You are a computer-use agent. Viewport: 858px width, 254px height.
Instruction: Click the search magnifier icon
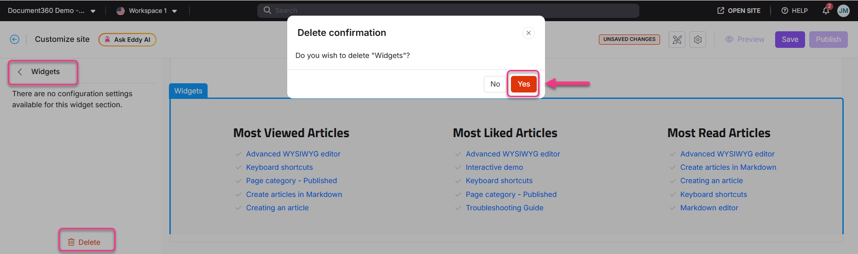click(x=267, y=10)
